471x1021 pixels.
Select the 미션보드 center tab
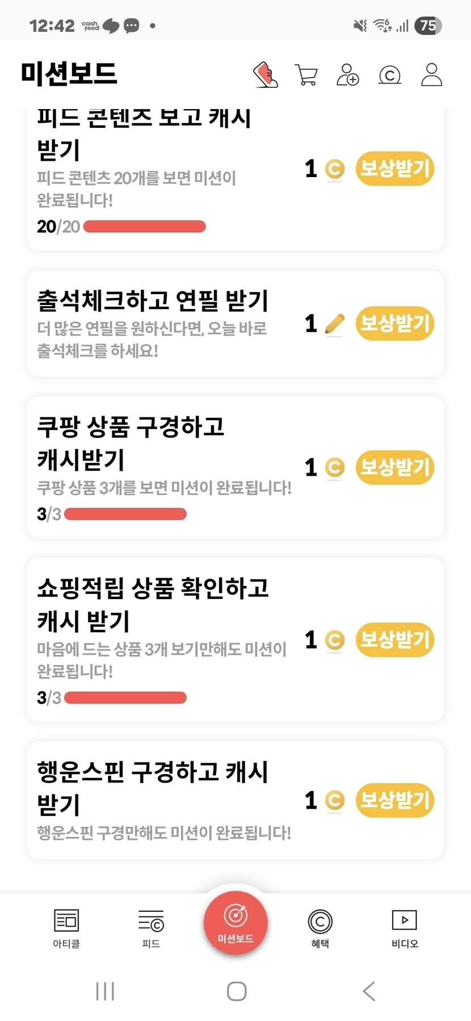coord(235,923)
